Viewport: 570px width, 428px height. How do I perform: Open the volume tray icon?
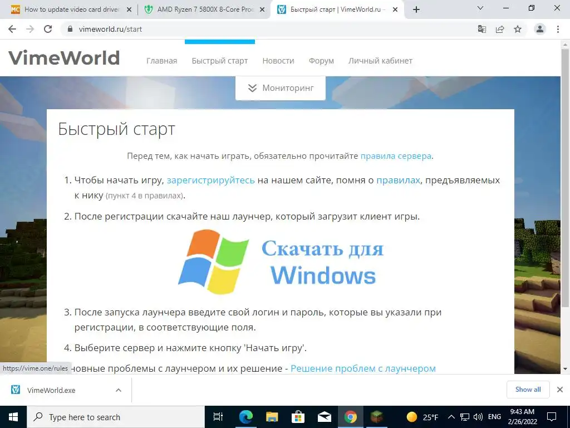click(x=478, y=417)
